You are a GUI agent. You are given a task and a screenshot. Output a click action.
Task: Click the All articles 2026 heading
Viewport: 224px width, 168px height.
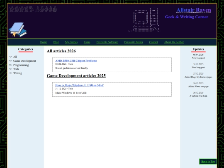(x=61, y=51)
